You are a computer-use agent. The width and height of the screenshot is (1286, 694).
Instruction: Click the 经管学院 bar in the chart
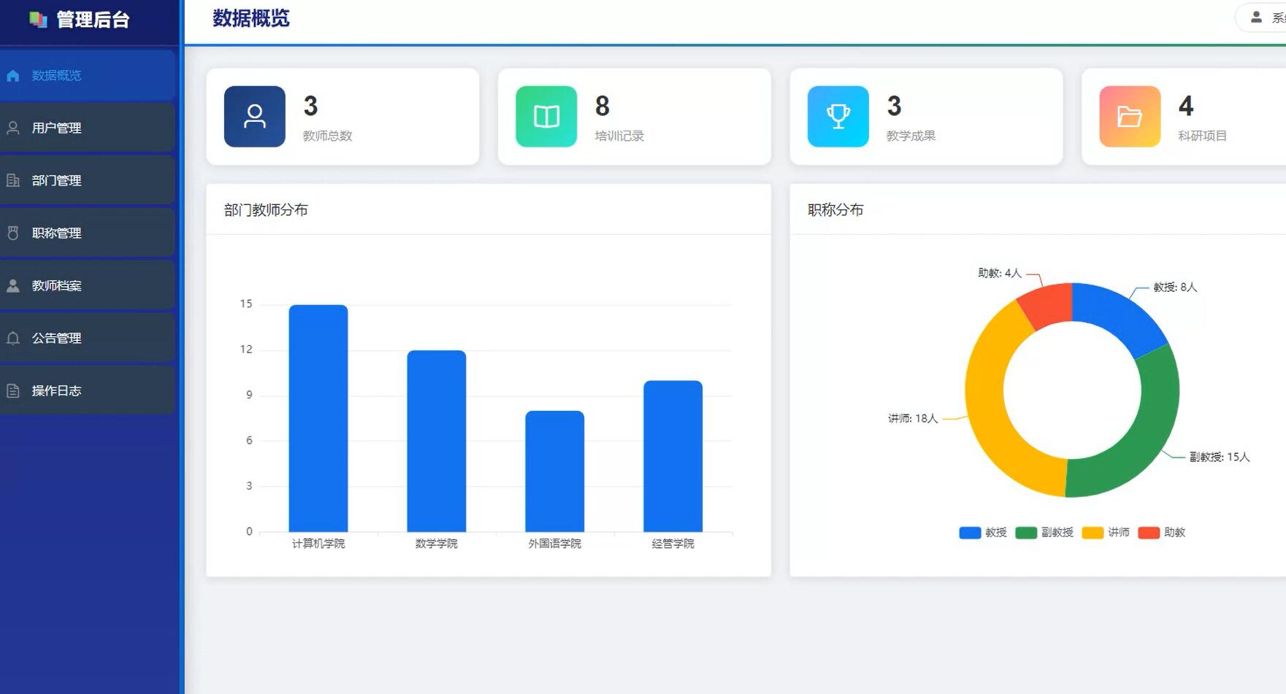[x=673, y=456]
